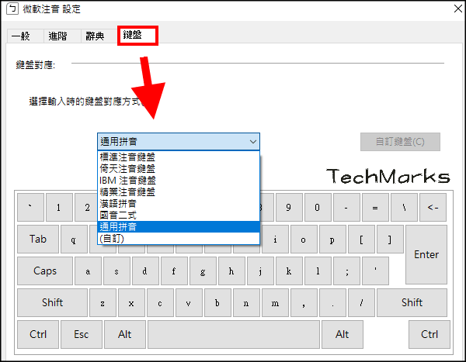The image size is (466, 362).
Task: Click the [ bracket key
Action: (361, 240)
